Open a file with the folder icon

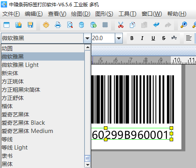(18, 25)
